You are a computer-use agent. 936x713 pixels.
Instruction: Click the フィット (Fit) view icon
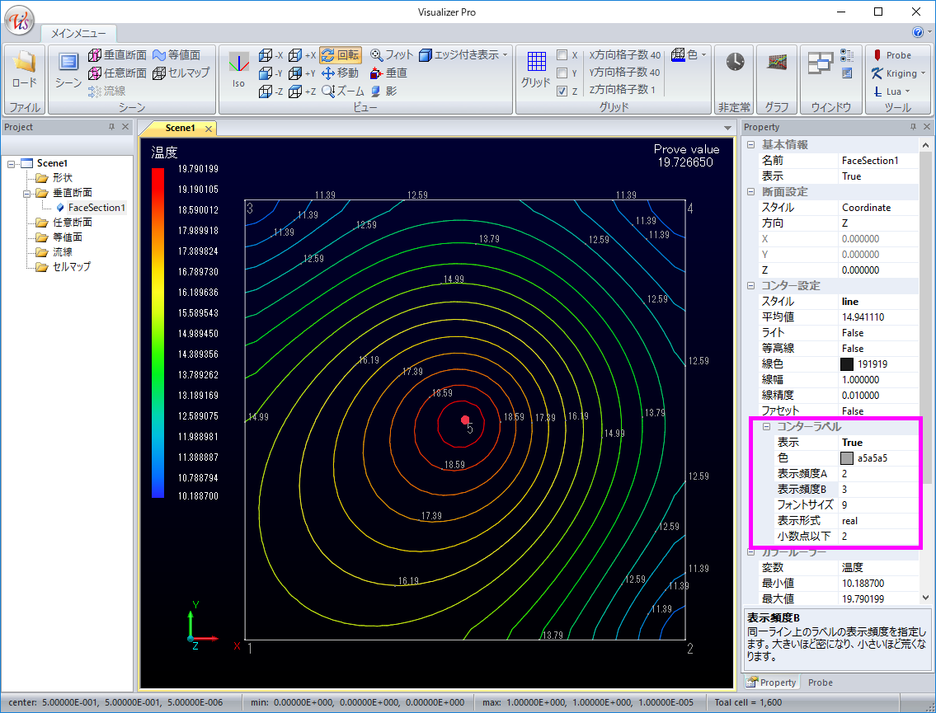[391, 55]
